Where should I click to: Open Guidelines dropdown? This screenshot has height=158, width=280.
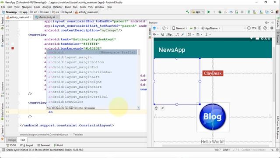tap(207, 34)
